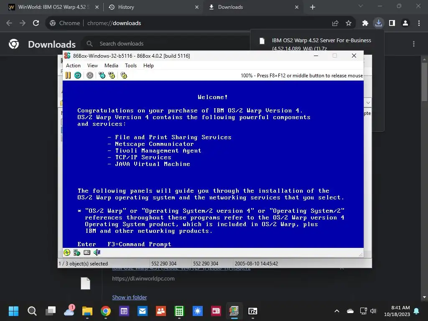Go forward in Chrome
The height and width of the screenshot is (321, 428).
coord(23,23)
